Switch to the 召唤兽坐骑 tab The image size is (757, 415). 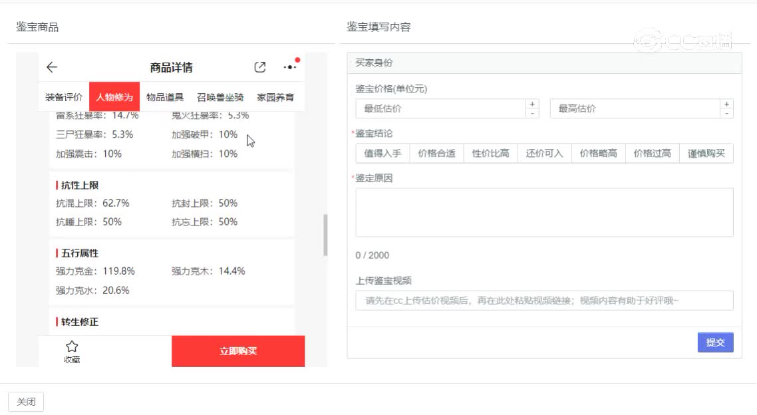coord(220,97)
